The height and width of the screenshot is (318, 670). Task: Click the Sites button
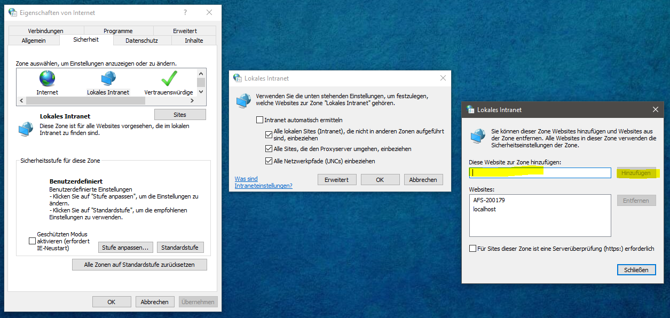(x=180, y=115)
